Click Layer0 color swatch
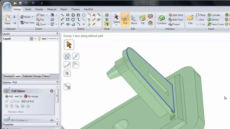Screen dimensions: 230x129 (x=31, y=39)
